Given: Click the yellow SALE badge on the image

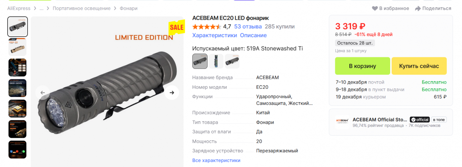Looking at the screenshot, I should point(176,28).
